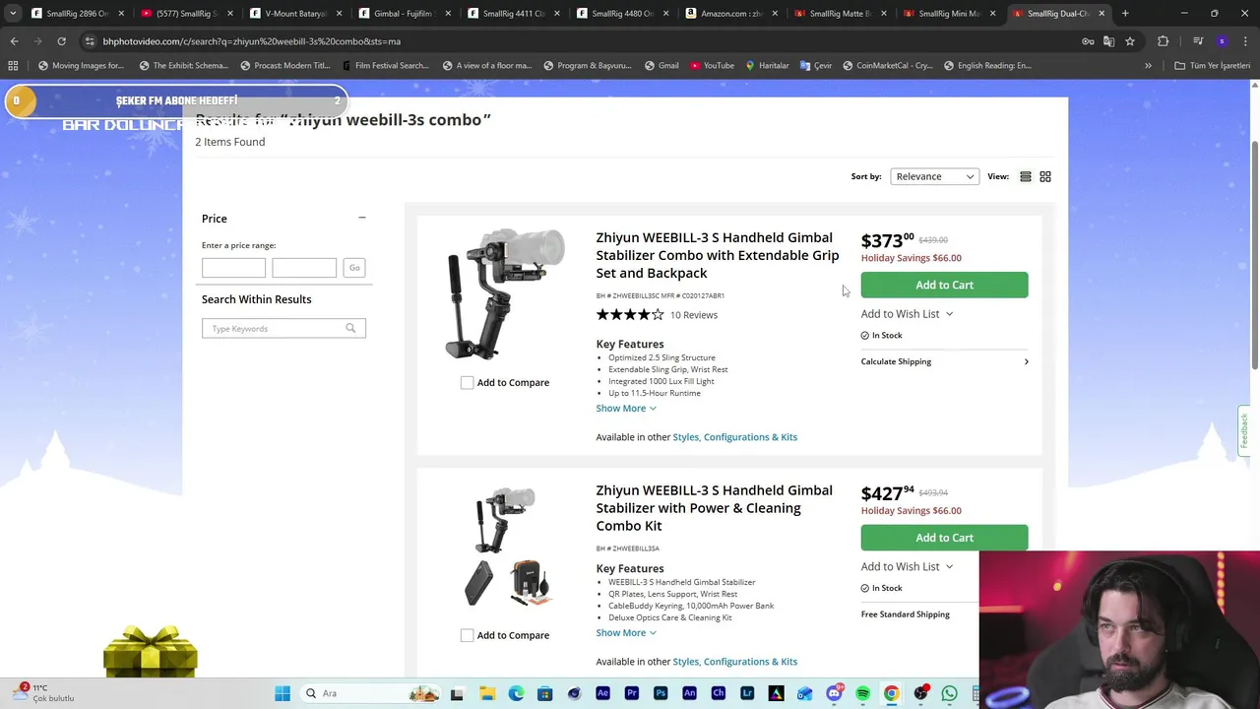The image size is (1260, 709).
Task: Add the $373 Extendable Grip combo to cart
Action: pyautogui.click(x=944, y=285)
